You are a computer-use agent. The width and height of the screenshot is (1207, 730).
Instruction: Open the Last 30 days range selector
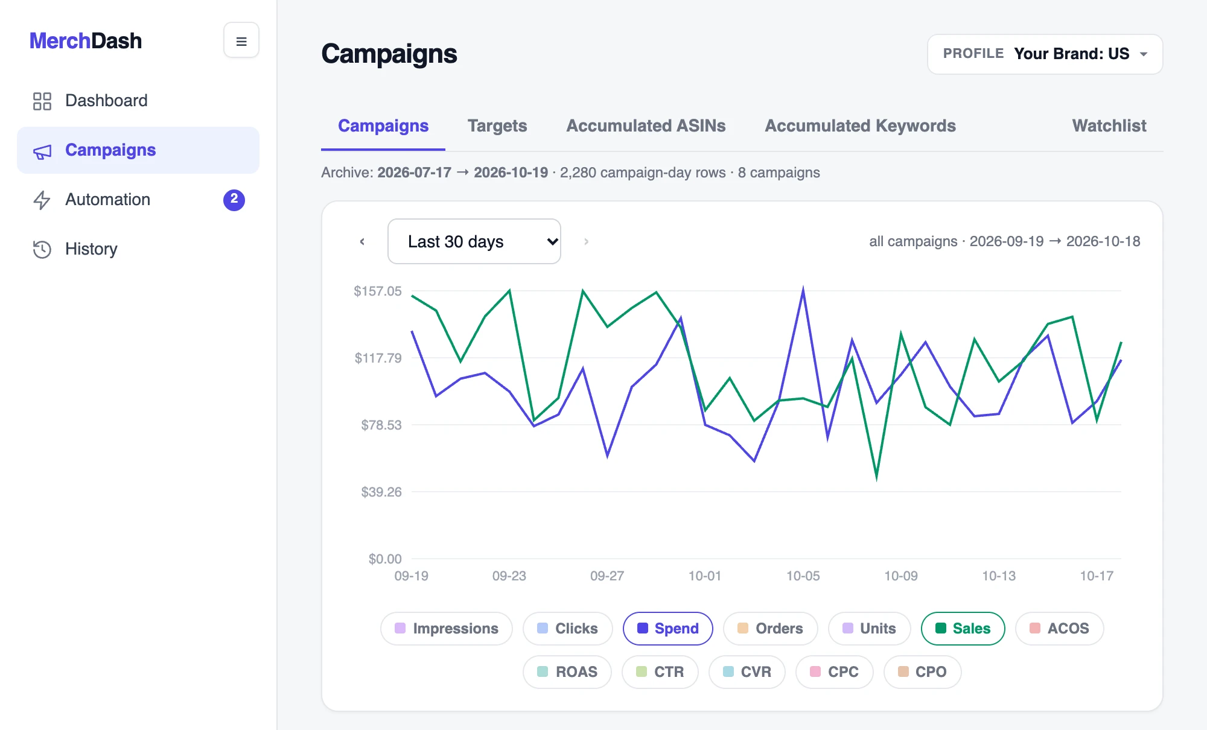[474, 241]
